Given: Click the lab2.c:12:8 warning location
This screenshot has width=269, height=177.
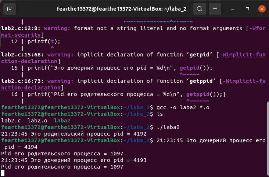Looking at the screenshot, I should click(21, 28).
